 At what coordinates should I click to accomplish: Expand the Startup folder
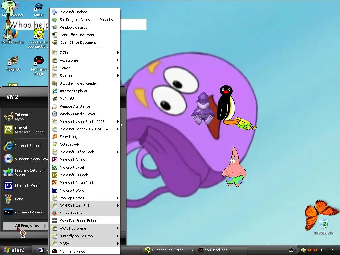(85, 76)
